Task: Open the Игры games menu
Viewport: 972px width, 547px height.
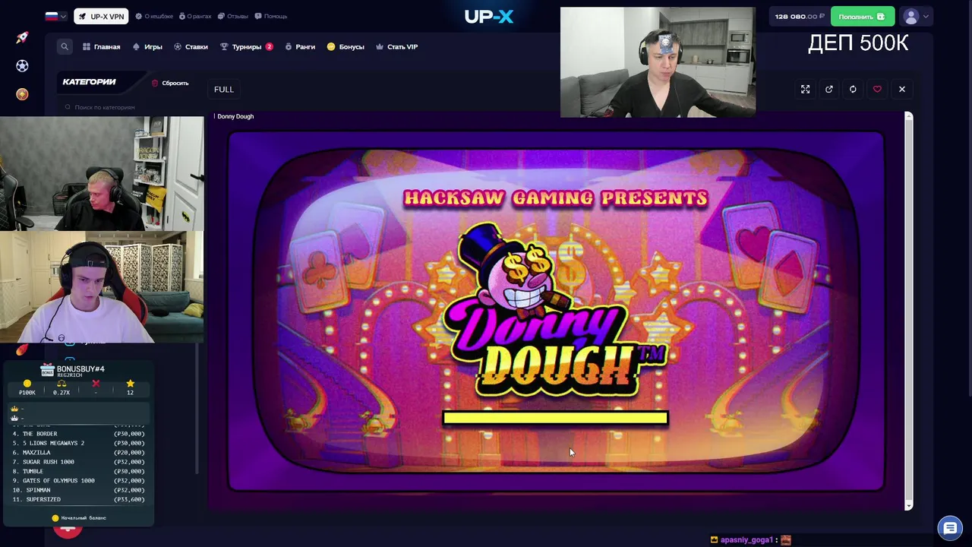Action: 147,47
